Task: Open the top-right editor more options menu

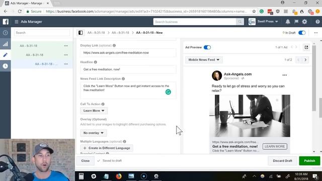Action: tap(316, 33)
